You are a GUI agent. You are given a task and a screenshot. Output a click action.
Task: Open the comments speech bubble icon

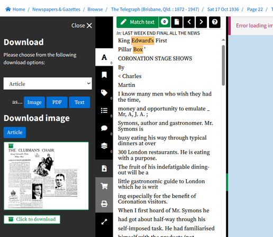click(104, 128)
